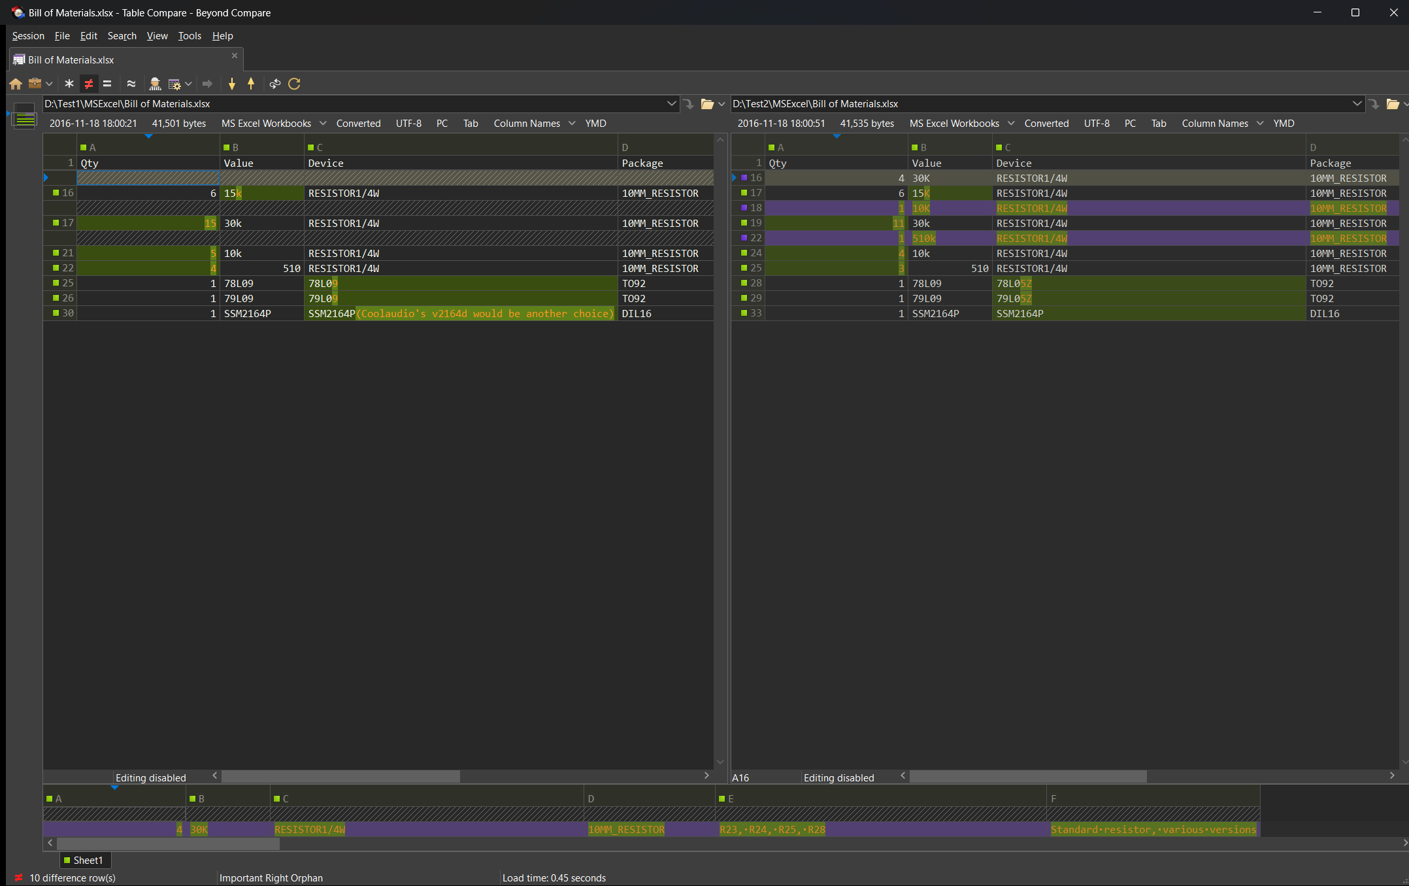1409x886 pixels.
Task: Click Refresh/Reload circular arrow icon
Action: 294,84
